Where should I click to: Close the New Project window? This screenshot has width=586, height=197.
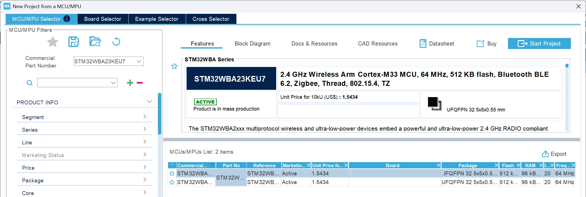pos(578,6)
